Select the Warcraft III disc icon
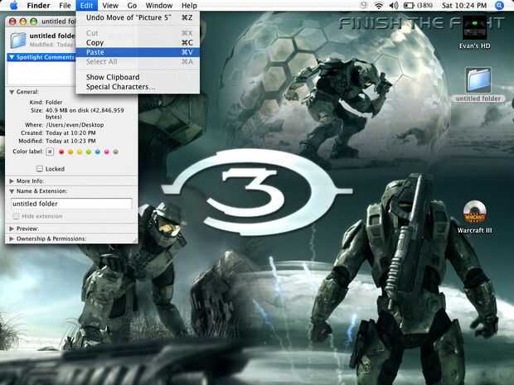 click(x=474, y=212)
